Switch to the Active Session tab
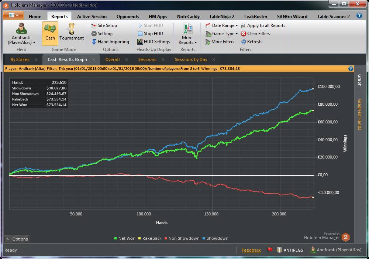 coord(92,17)
